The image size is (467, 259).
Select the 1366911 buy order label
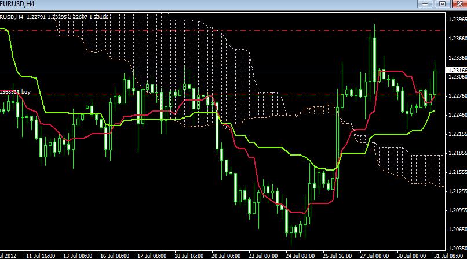pyautogui.click(x=15, y=92)
